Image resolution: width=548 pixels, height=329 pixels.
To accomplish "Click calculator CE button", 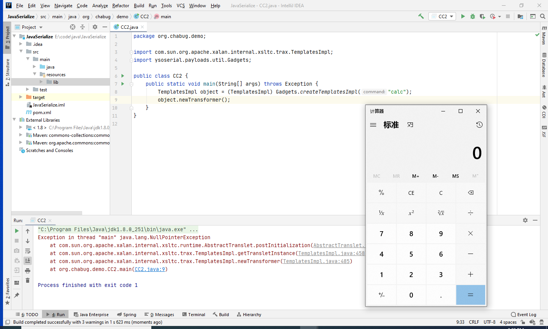I will click(411, 193).
